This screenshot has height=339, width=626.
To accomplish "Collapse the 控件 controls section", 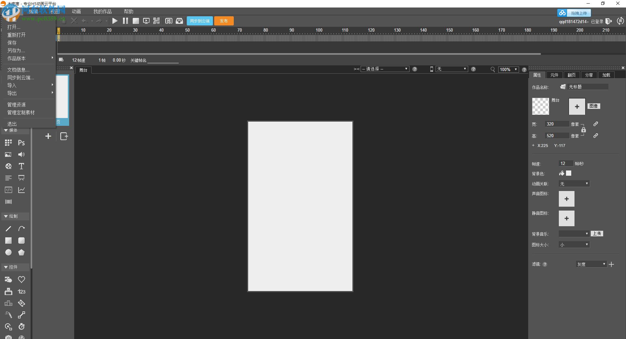I will (x=6, y=267).
